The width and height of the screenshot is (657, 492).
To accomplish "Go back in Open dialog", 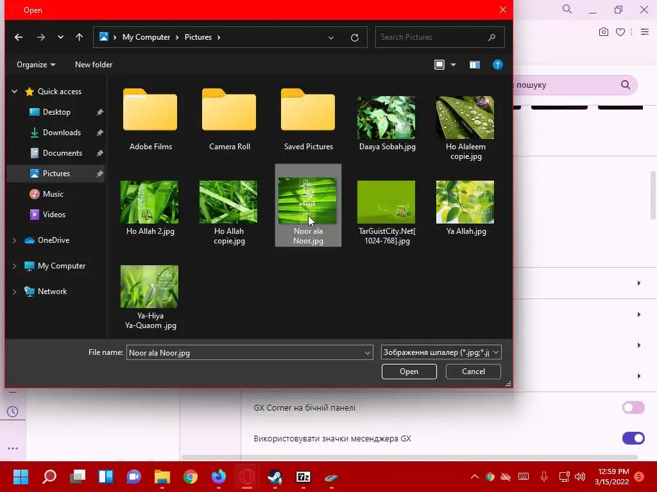I will click(19, 37).
